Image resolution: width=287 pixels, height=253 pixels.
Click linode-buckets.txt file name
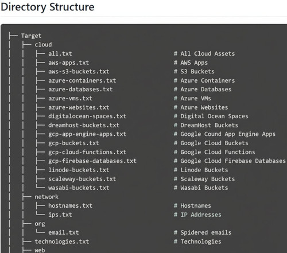[x=79, y=170]
